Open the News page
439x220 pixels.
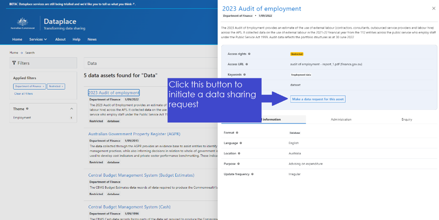tap(92, 39)
